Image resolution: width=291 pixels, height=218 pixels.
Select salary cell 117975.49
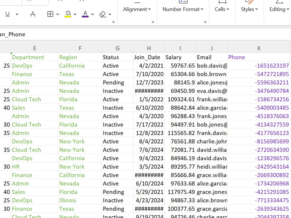(x=180, y=192)
